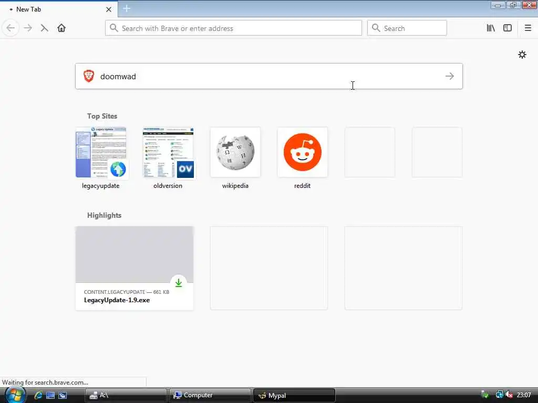Click the Highlights section heading
This screenshot has width=538, height=403.
pos(104,215)
